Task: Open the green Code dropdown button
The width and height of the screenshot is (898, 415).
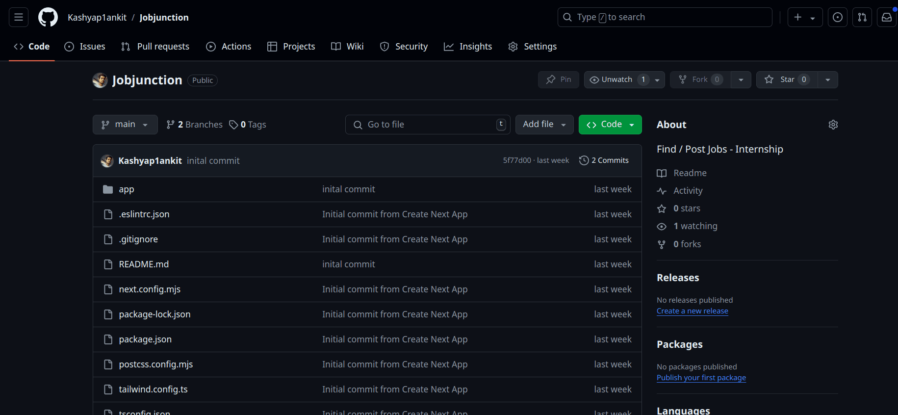Action: pyautogui.click(x=610, y=125)
